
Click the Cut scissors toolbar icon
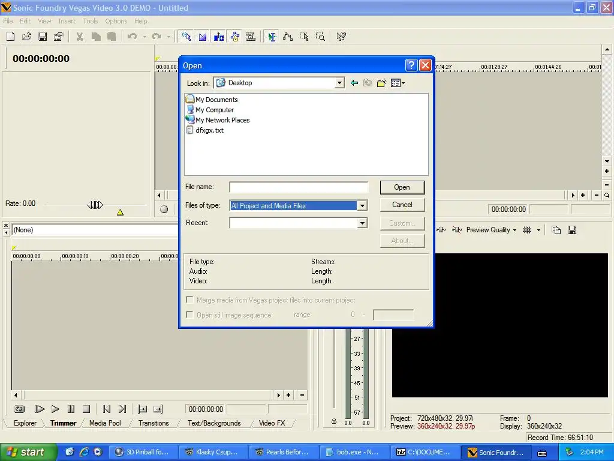(x=80, y=37)
